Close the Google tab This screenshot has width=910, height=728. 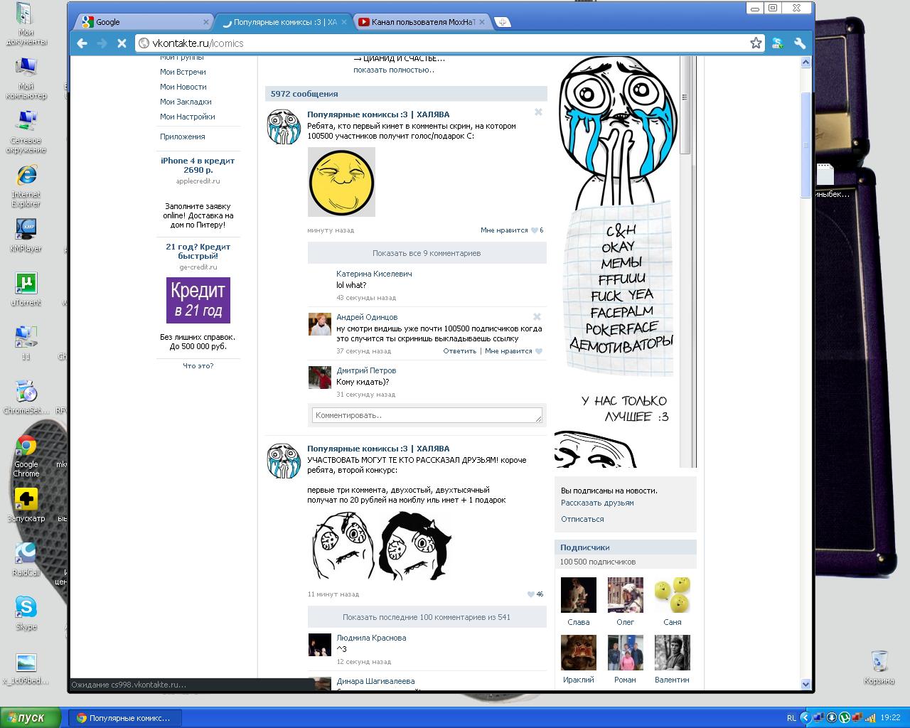tap(206, 22)
